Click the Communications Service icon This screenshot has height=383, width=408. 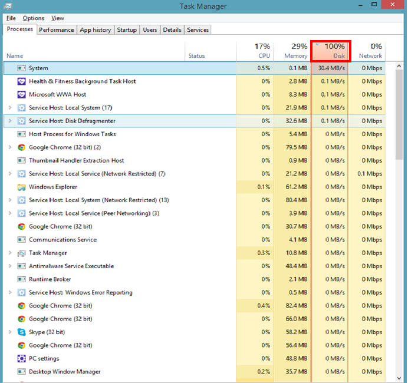point(21,240)
